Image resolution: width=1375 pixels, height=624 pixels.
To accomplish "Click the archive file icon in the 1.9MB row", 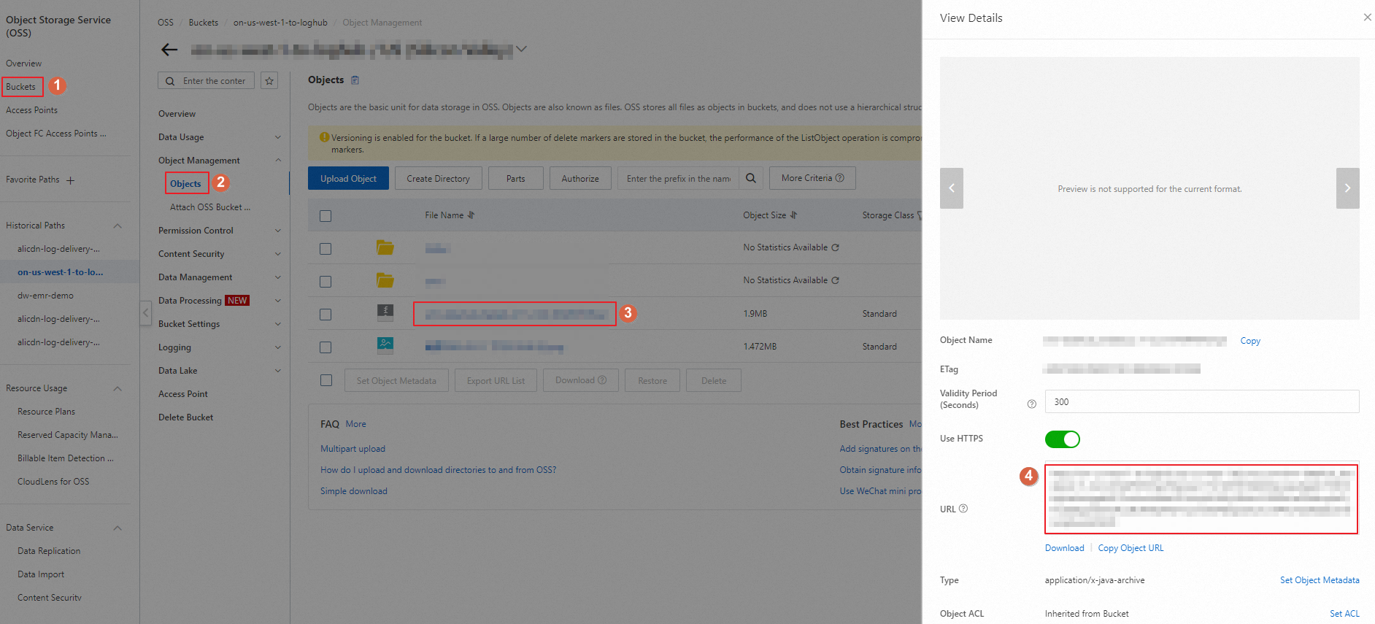I will (x=385, y=313).
